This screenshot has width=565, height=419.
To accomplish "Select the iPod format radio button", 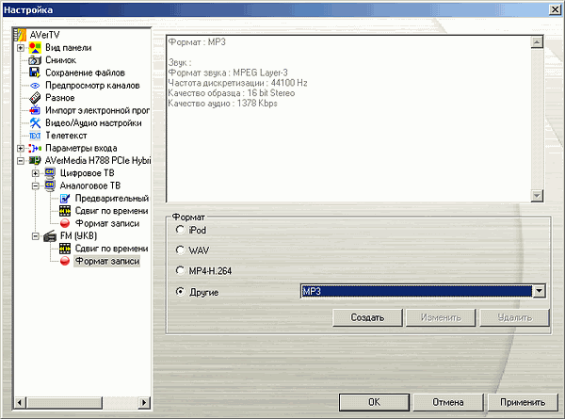I will pyautogui.click(x=180, y=230).
